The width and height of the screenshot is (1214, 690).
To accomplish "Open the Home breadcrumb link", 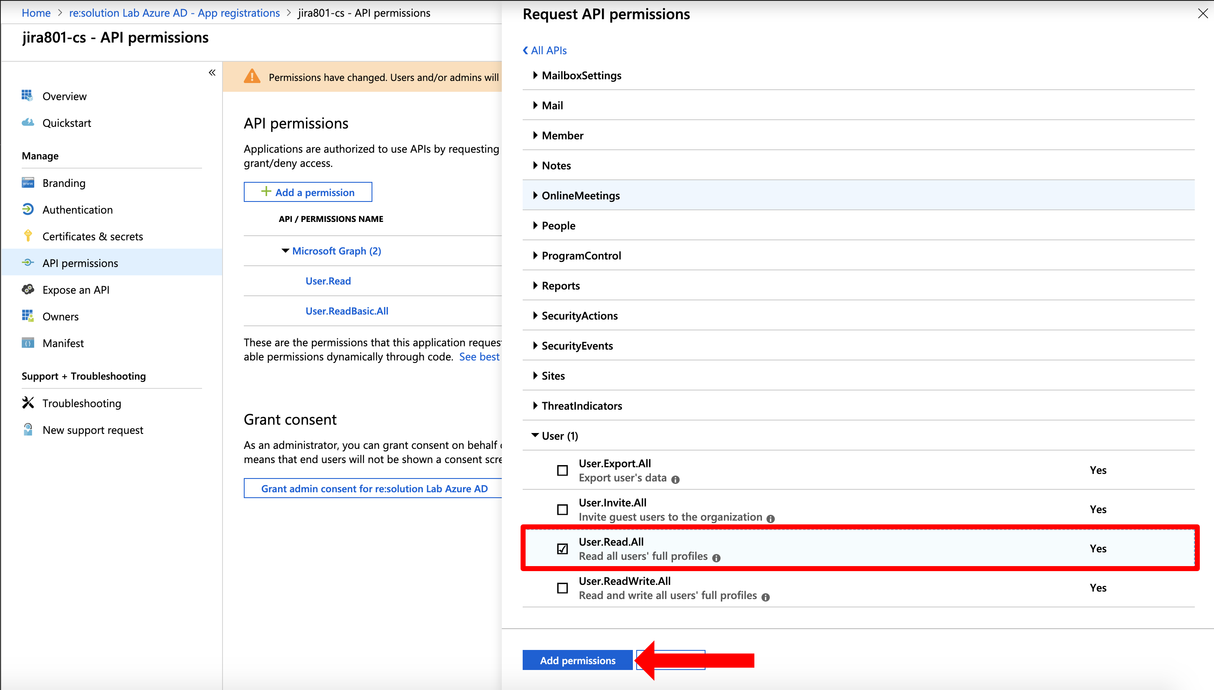I will pos(36,13).
